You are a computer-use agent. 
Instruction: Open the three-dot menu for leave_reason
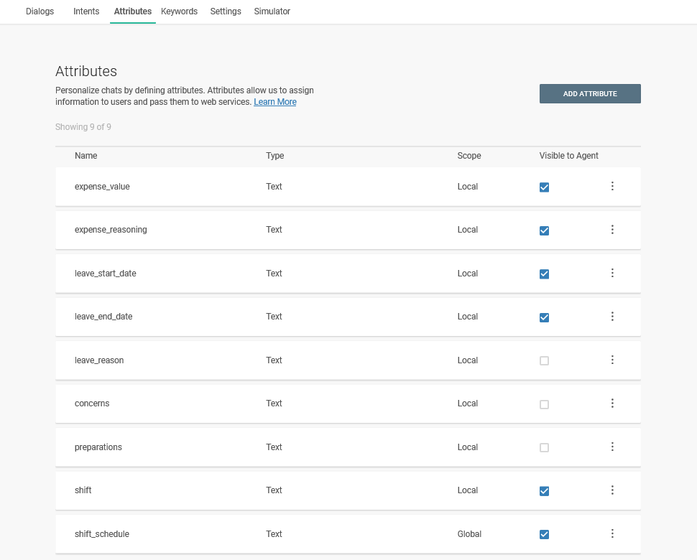point(612,360)
